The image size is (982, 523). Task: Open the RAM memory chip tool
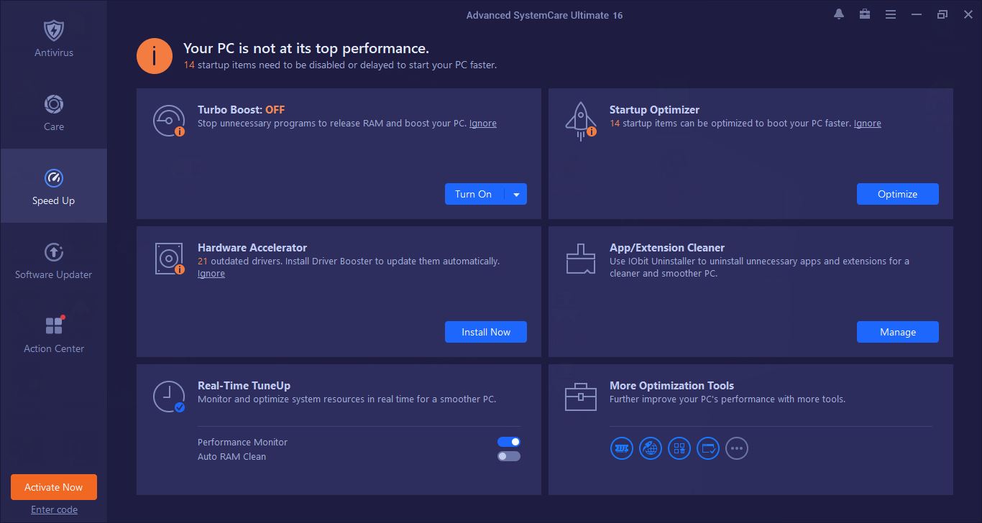pyautogui.click(x=622, y=449)
